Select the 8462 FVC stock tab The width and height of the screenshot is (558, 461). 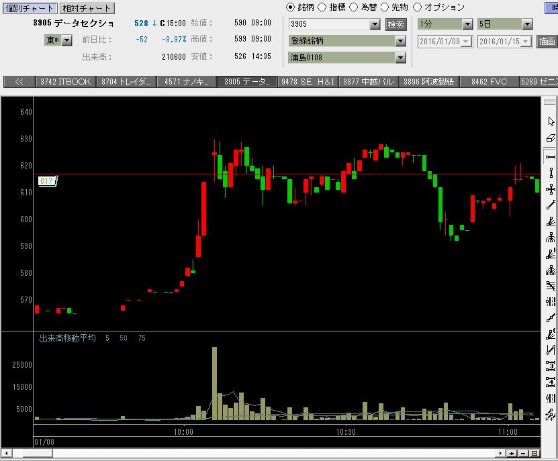(490, 82)
